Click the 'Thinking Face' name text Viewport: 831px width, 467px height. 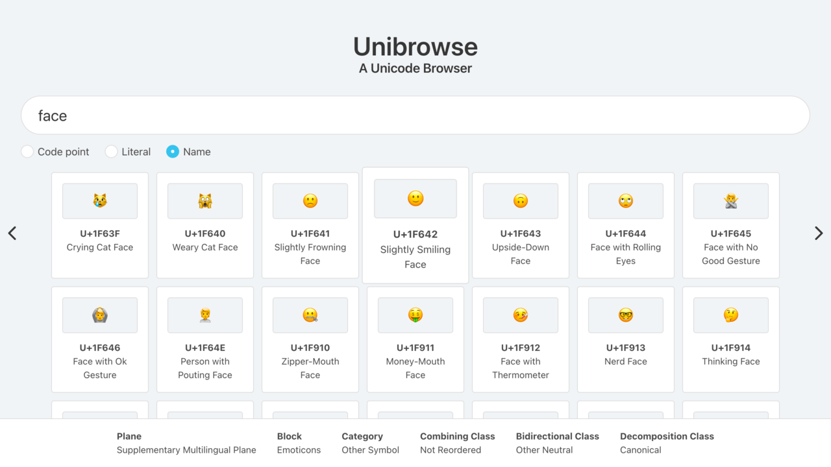point(731,361)
